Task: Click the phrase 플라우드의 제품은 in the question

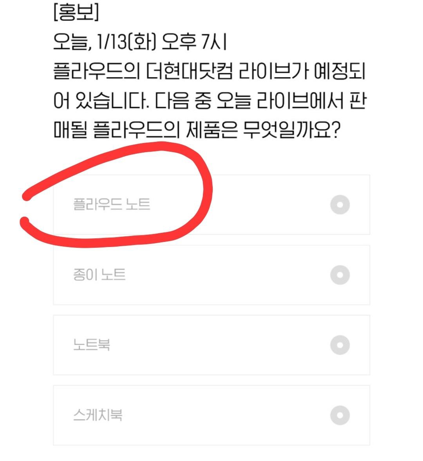Action: tap(165, 129)
